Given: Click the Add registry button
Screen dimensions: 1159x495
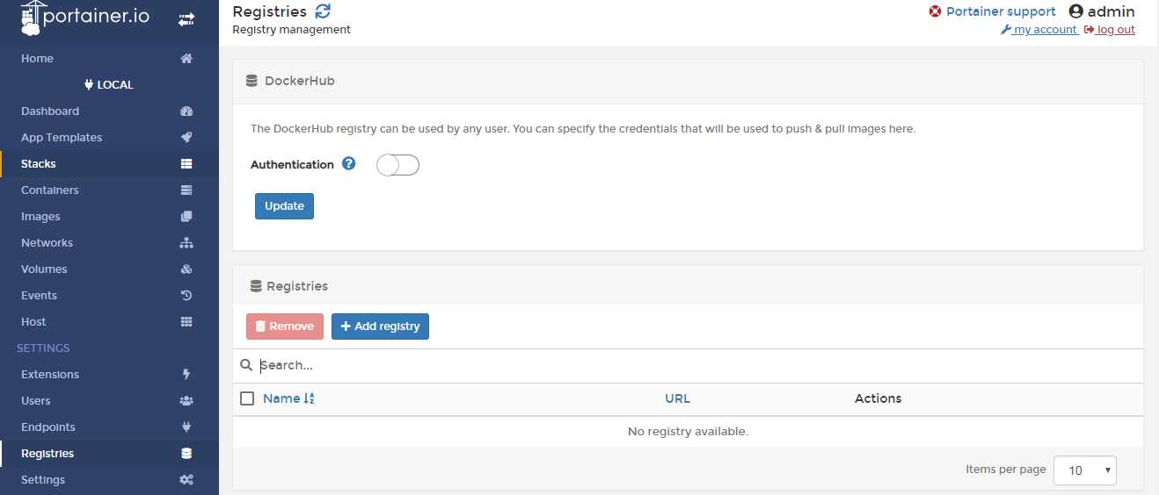Looking at the screenshot, I should click(380, 326).
